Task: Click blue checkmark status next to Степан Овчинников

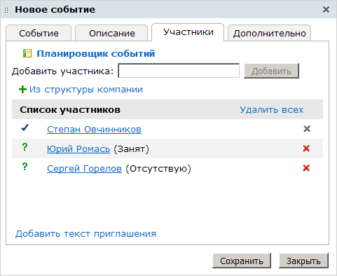Action: coord(25,127)
